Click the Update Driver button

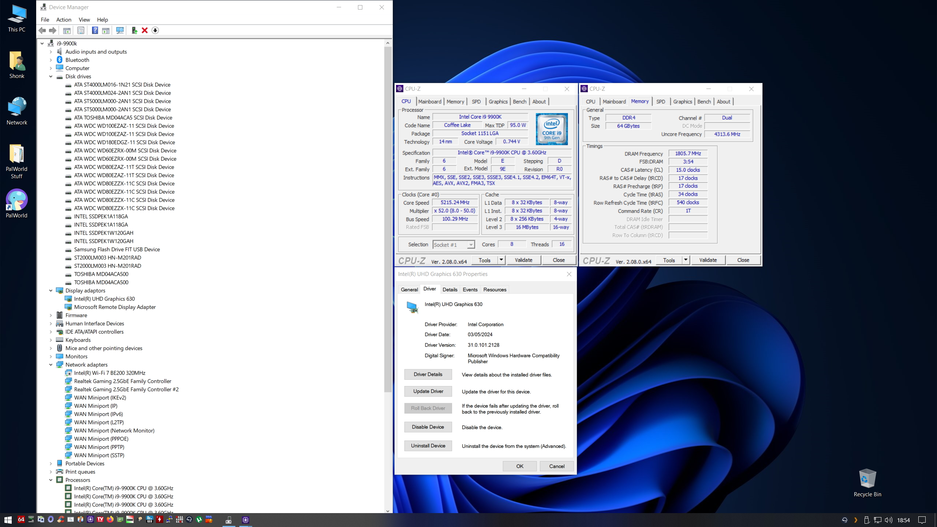428,391
